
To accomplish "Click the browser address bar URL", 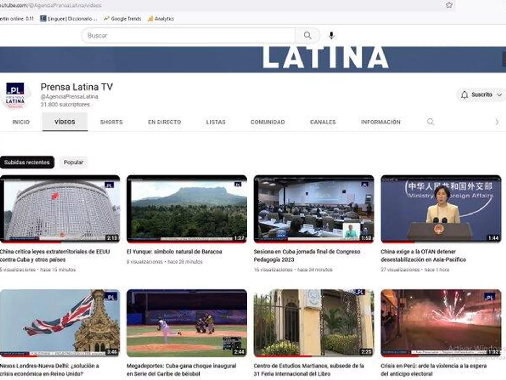I will (x=51, y=5).
